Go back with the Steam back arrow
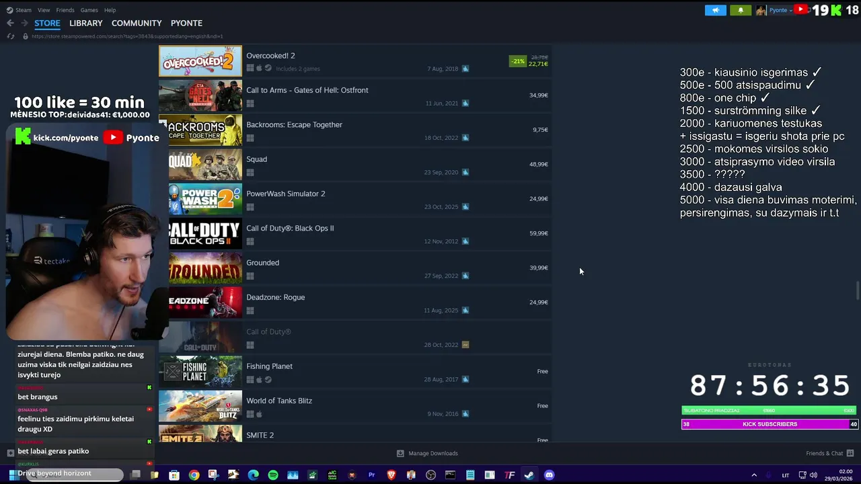 pos(10,23)
